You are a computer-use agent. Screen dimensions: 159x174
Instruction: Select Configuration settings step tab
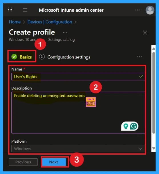[x=65, y=57]
